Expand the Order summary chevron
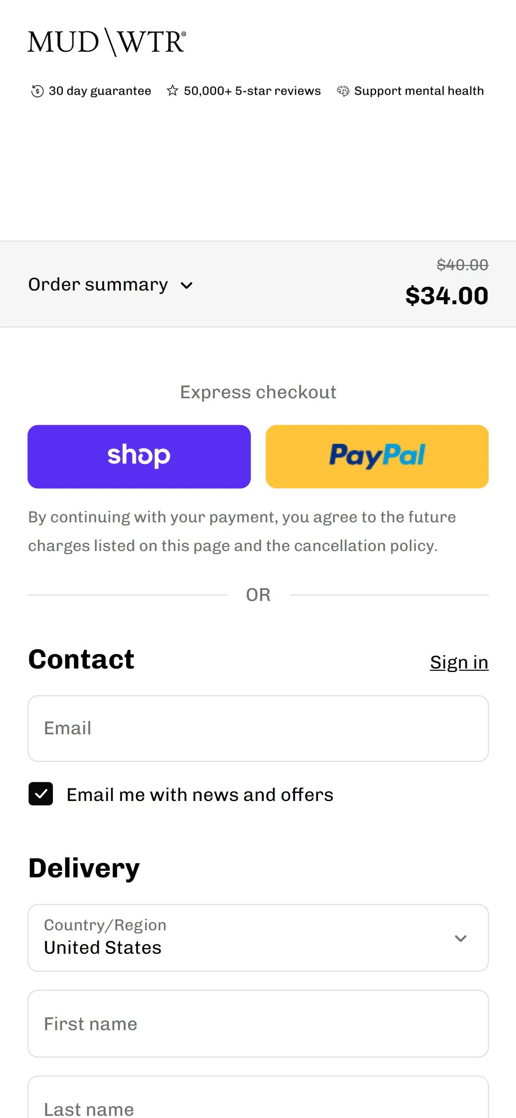516x1118 pixels. point(187,286)
